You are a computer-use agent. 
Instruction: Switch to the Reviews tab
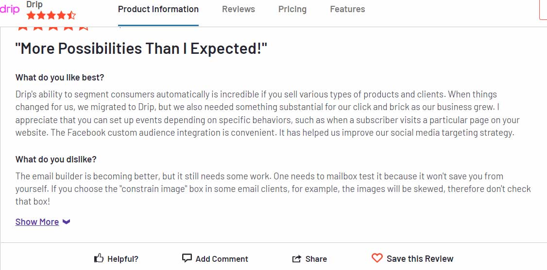(239, 9)
